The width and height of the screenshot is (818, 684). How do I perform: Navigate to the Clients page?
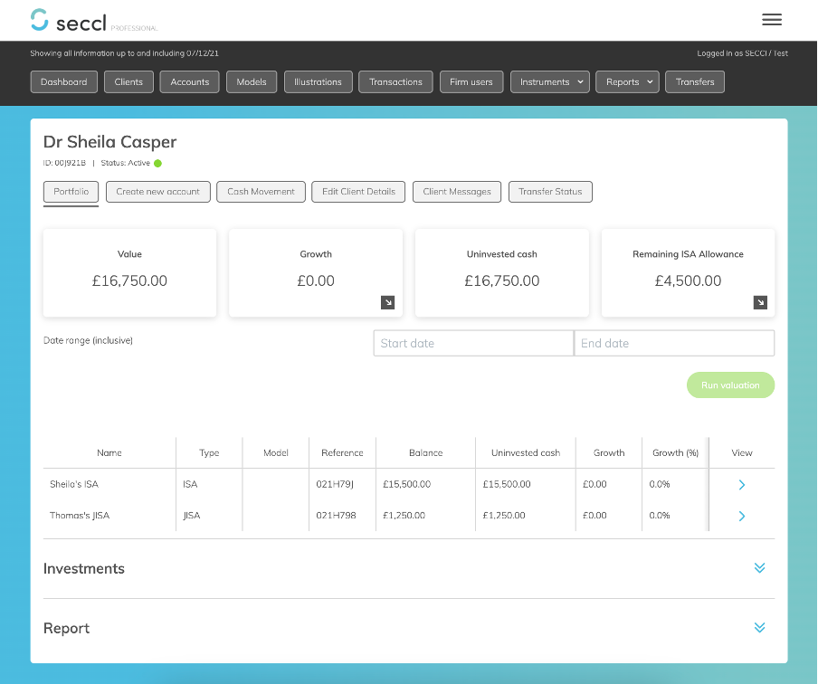(128, 81)
